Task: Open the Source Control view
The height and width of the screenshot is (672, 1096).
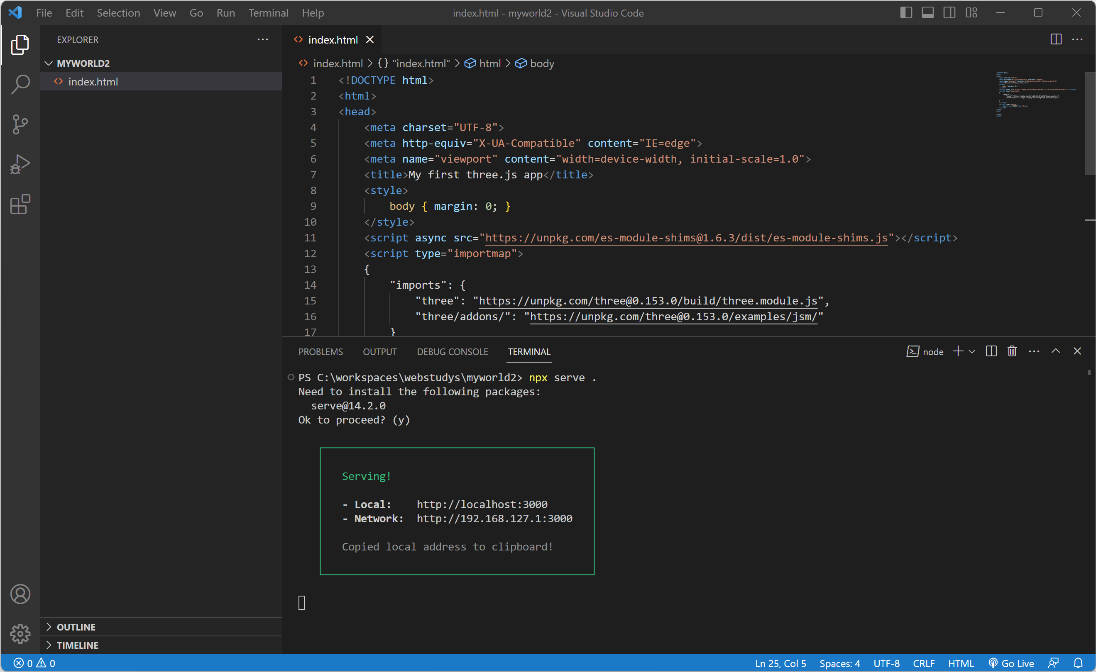Action: pos(20,124)
